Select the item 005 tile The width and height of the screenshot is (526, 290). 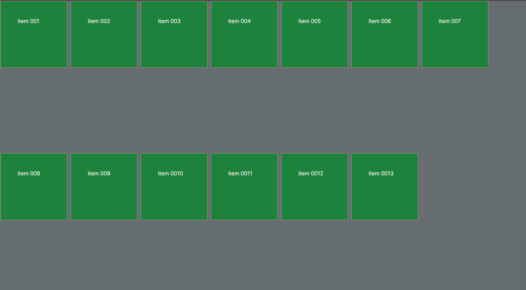[315, 34]
